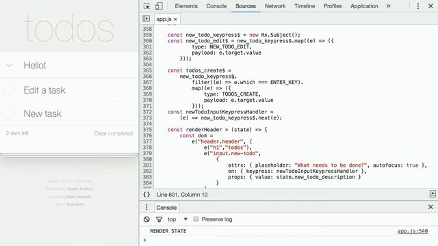The image size is (438, 246).
Task: Open the top execution context dropdown
Action: (x=177, y=219)
